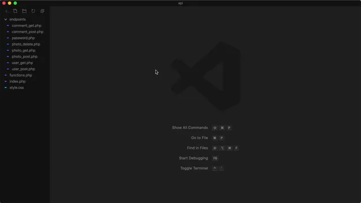Image resolution: width=361 pixels, height=203 pixels.
Task: Open user_get.php file
Action: [x=23, y=63]
